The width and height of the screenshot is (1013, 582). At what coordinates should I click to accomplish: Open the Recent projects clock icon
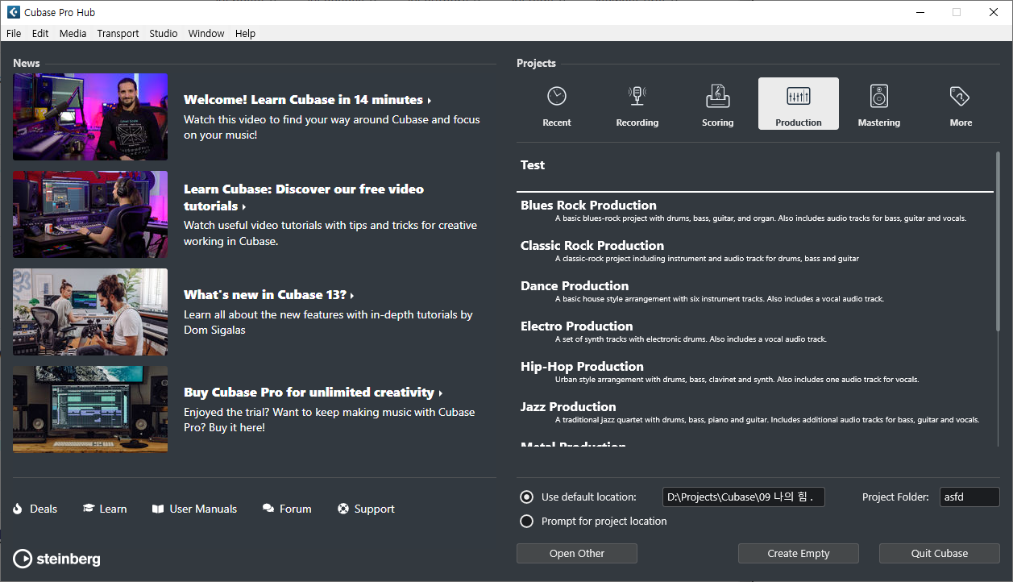557,96
